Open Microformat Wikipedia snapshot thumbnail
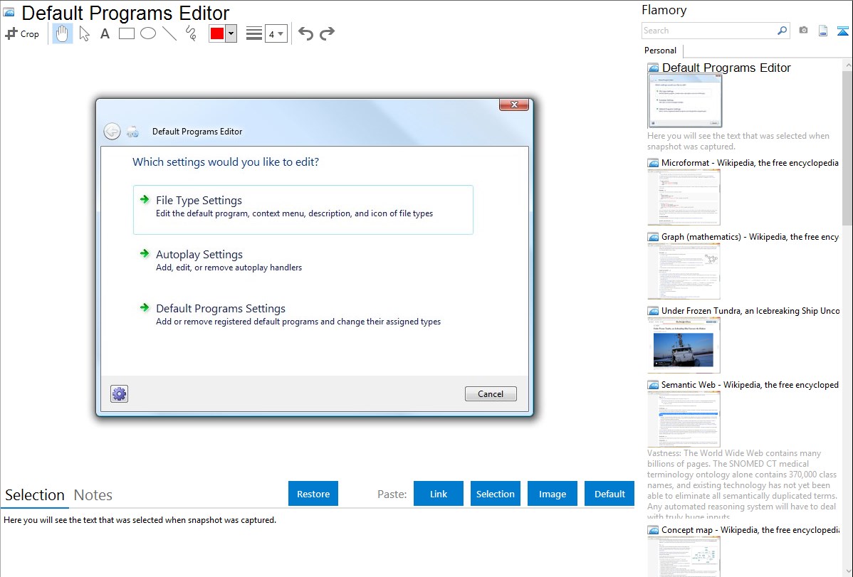 tap(684, 197)
